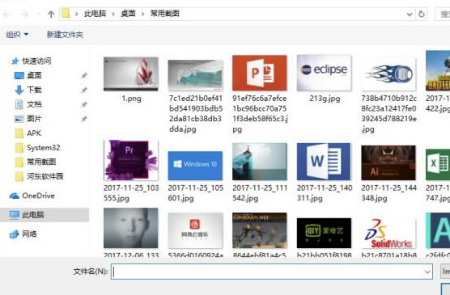The height and width of the screenshot is (295, 450).
Task: Open address bar history dropdown
Action: point(410,14)
